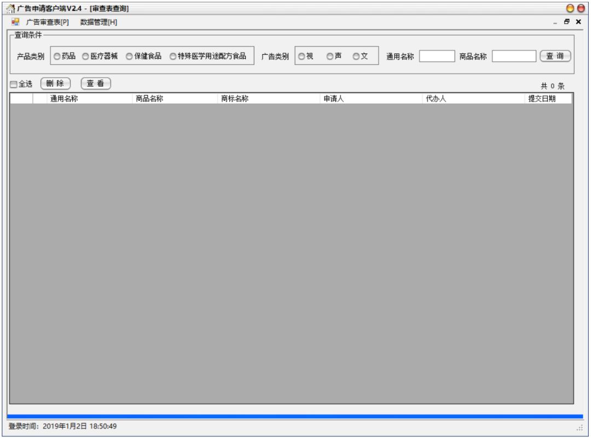The image size is (591, 438).
Task: Close the inner 审查表查询 child window
Action: click(578, 22)
